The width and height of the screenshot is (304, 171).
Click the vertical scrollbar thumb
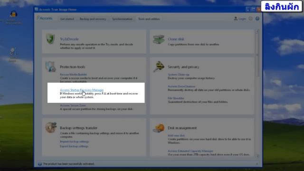(257, 55)
